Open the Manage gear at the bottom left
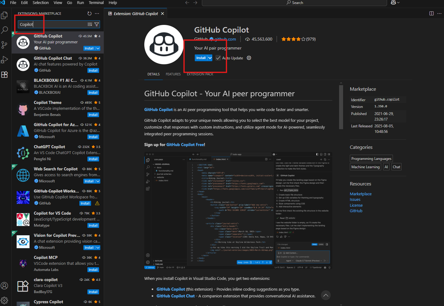The height and width of the screenshot is (306, 444). coord(5,300)
